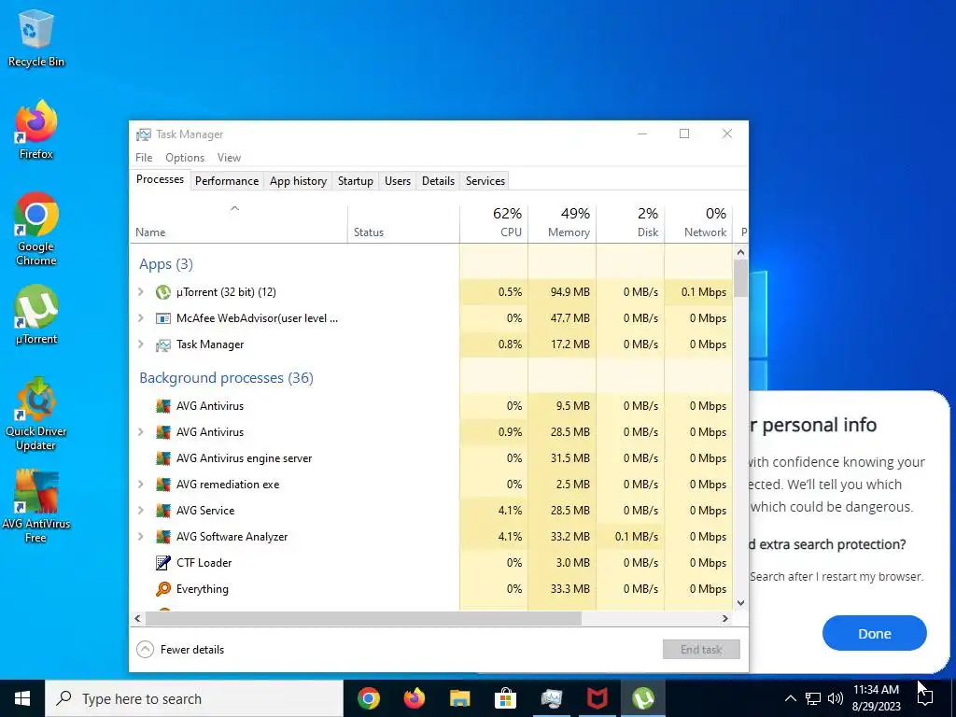Viewport: 956px width, 717px height.
Task: Open the File menu
Action: pos(144,157)
